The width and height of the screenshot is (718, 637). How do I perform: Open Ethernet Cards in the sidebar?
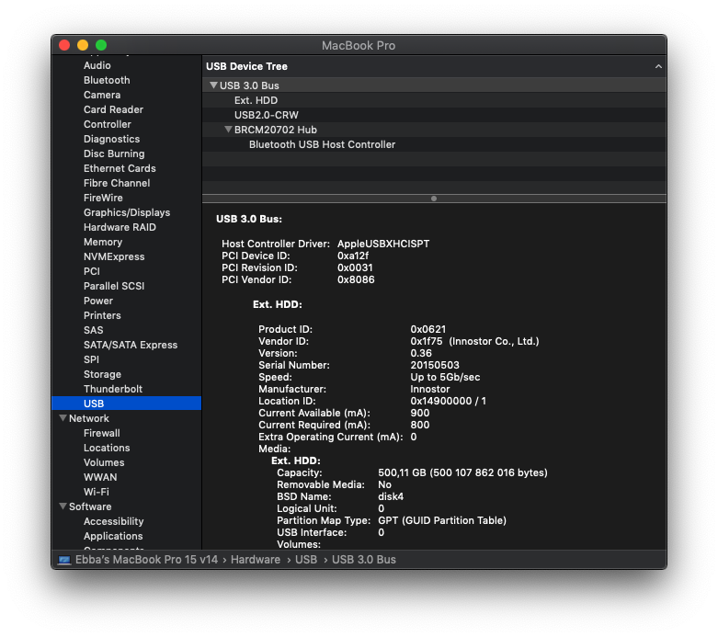(120, 168)
